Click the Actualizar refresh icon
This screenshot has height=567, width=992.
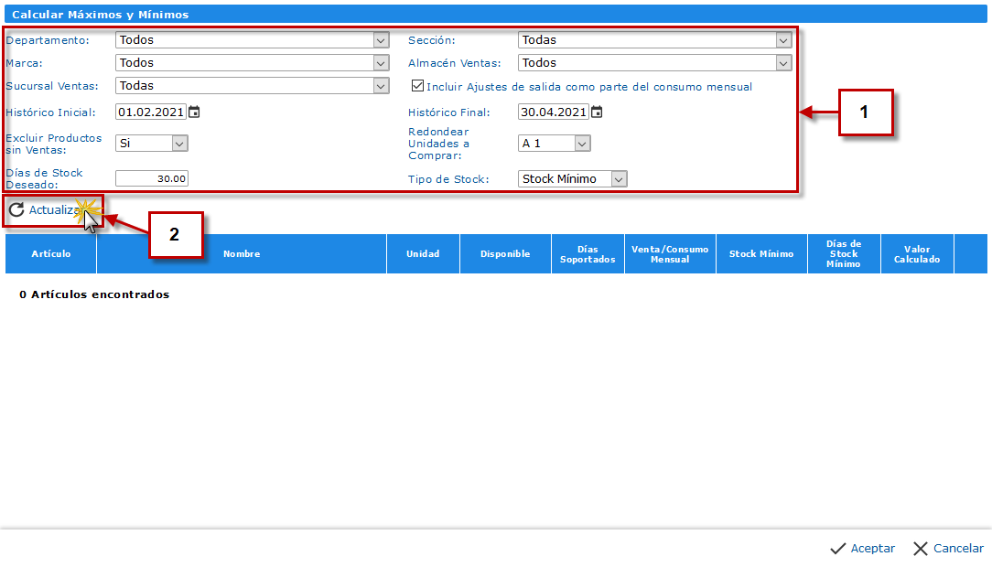(16, 210)
